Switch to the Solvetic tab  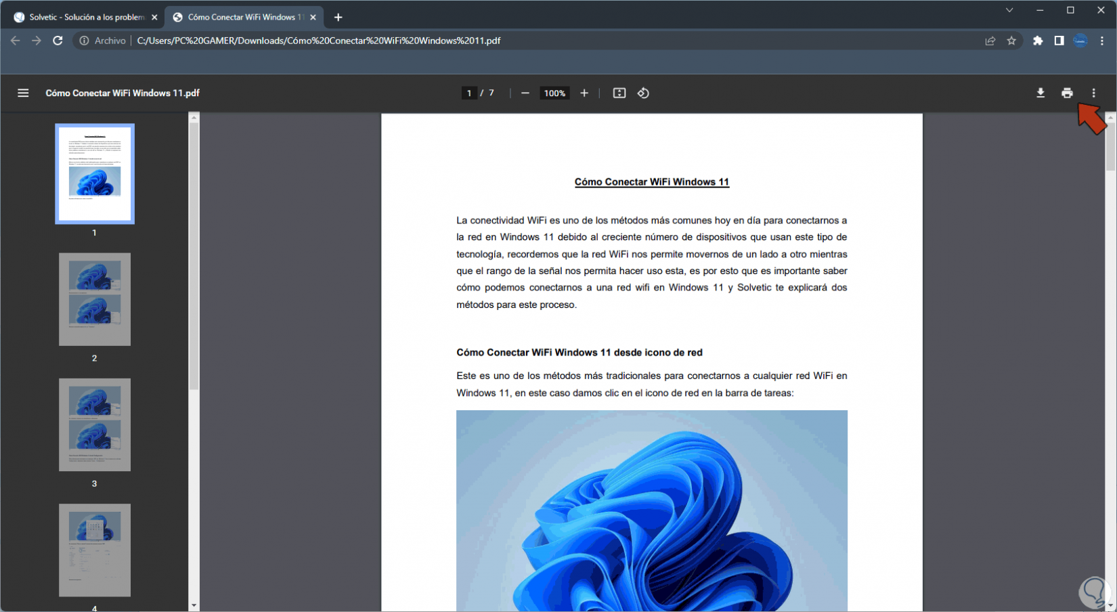click(x=86, y=18)
